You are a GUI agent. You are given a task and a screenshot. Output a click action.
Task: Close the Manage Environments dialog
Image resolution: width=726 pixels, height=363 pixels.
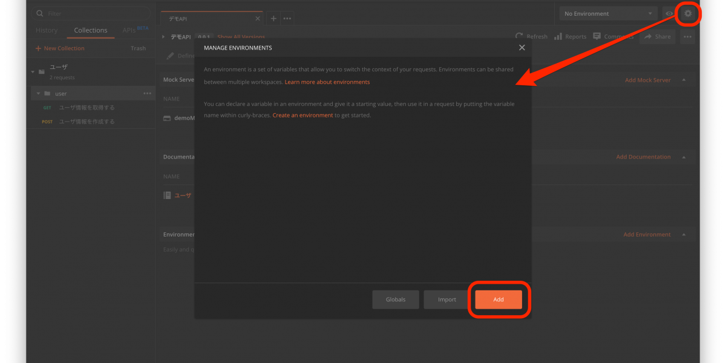pyautogui.click(x=522, y=48)
